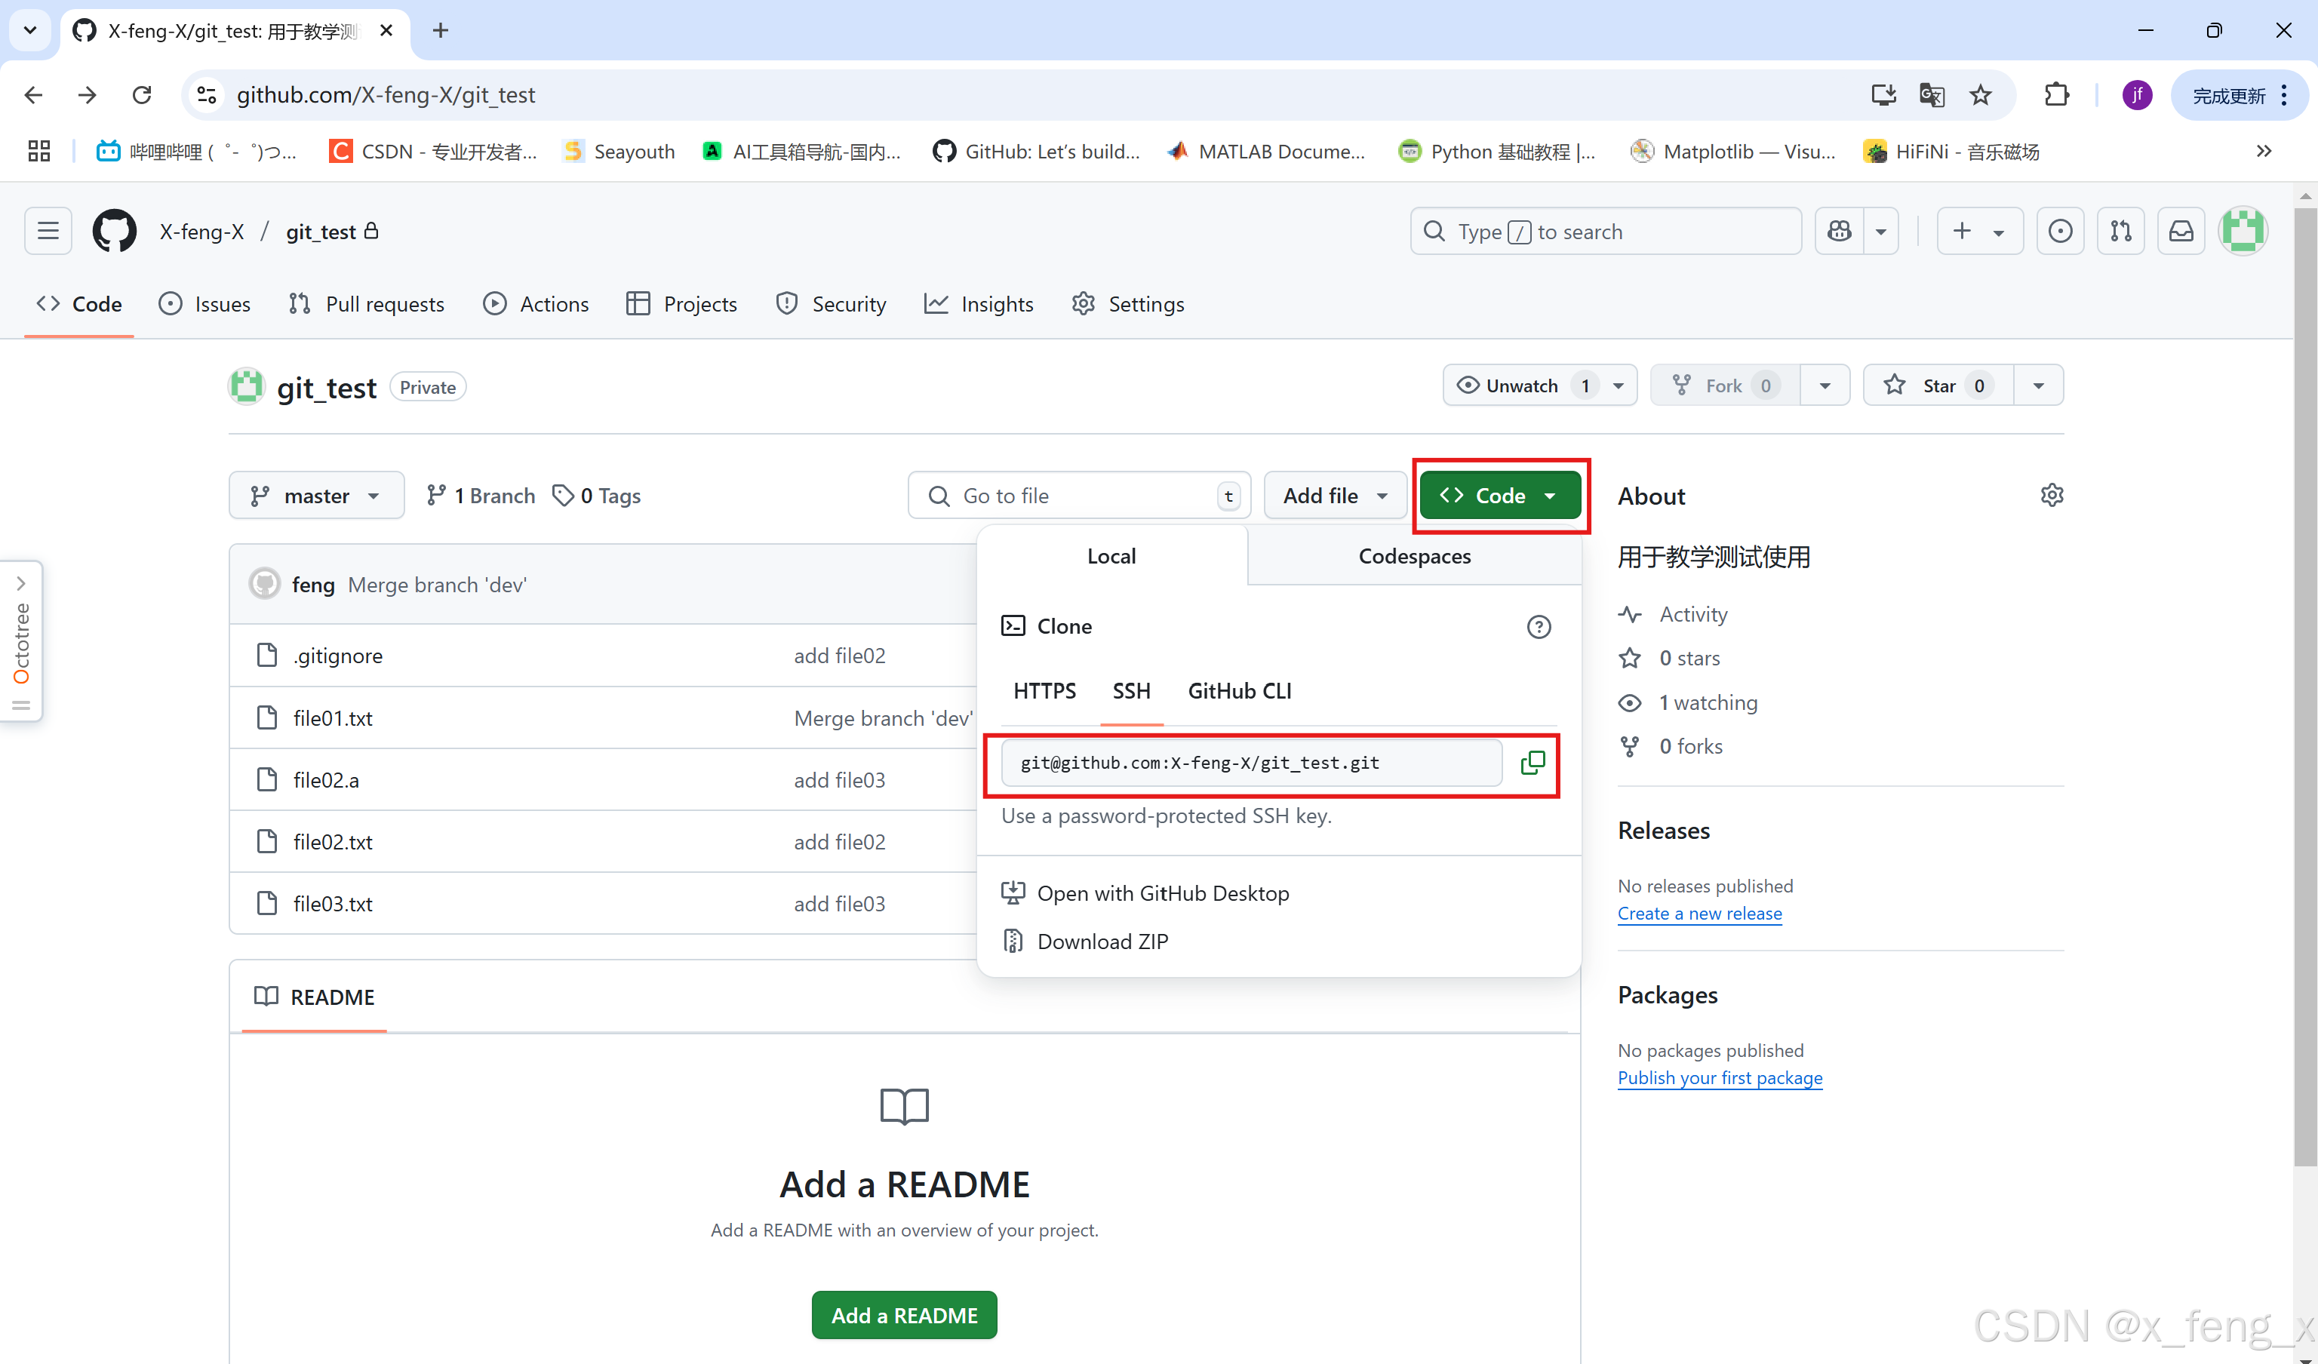Screen dimensions: 2318x1364
Task: Switch to the Codespaces tab
Action: coord(1414,557)
